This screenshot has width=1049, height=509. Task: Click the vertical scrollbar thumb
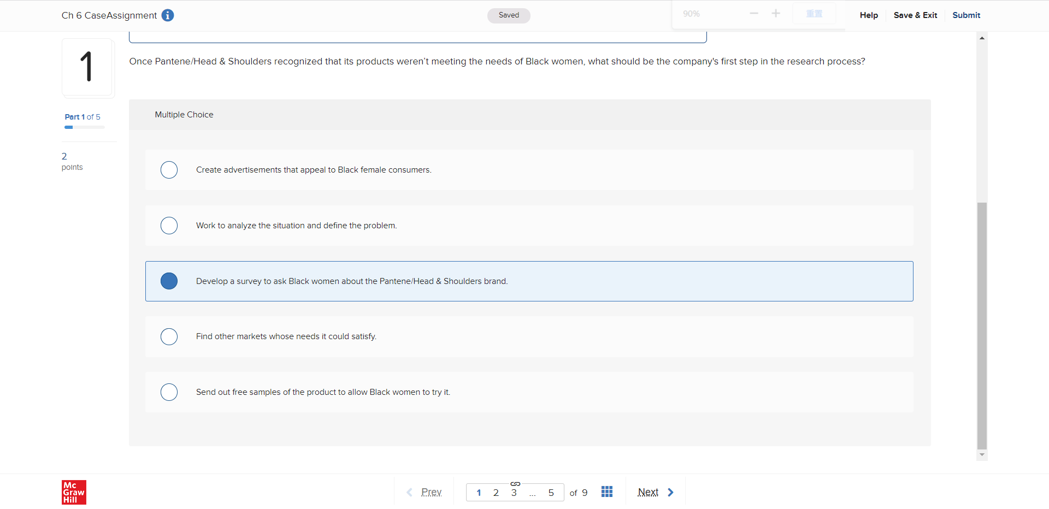pos(982,325)
